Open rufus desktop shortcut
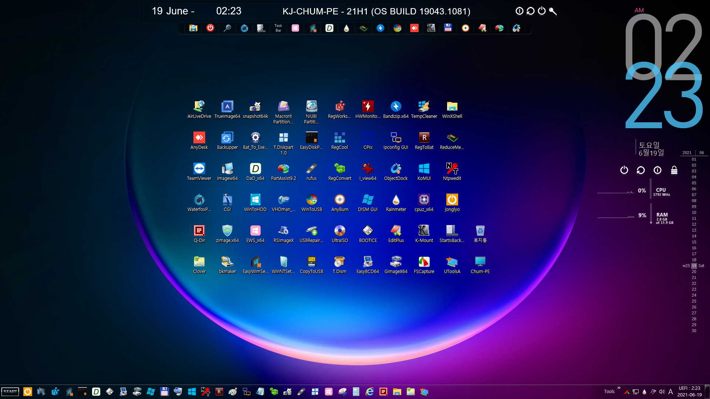This screenshot has width=710, height=399. 311,172
